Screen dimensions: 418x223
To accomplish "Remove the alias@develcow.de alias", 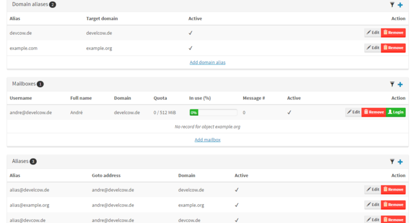I will click(393, 189).
